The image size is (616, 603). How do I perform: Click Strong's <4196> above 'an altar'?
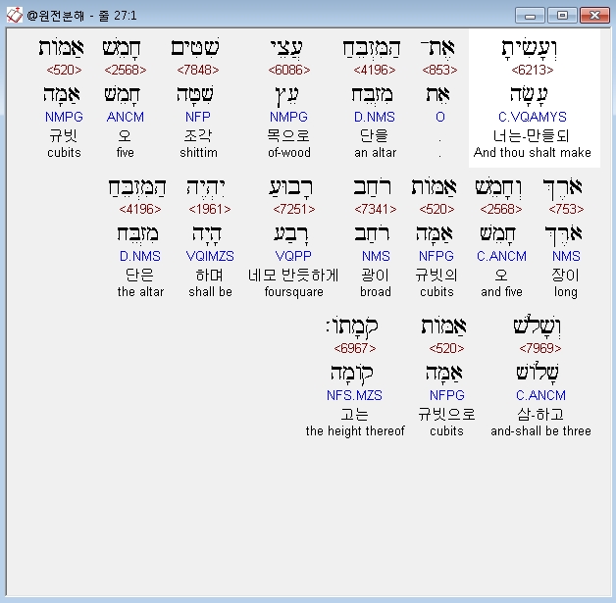(x=375, y=70)
